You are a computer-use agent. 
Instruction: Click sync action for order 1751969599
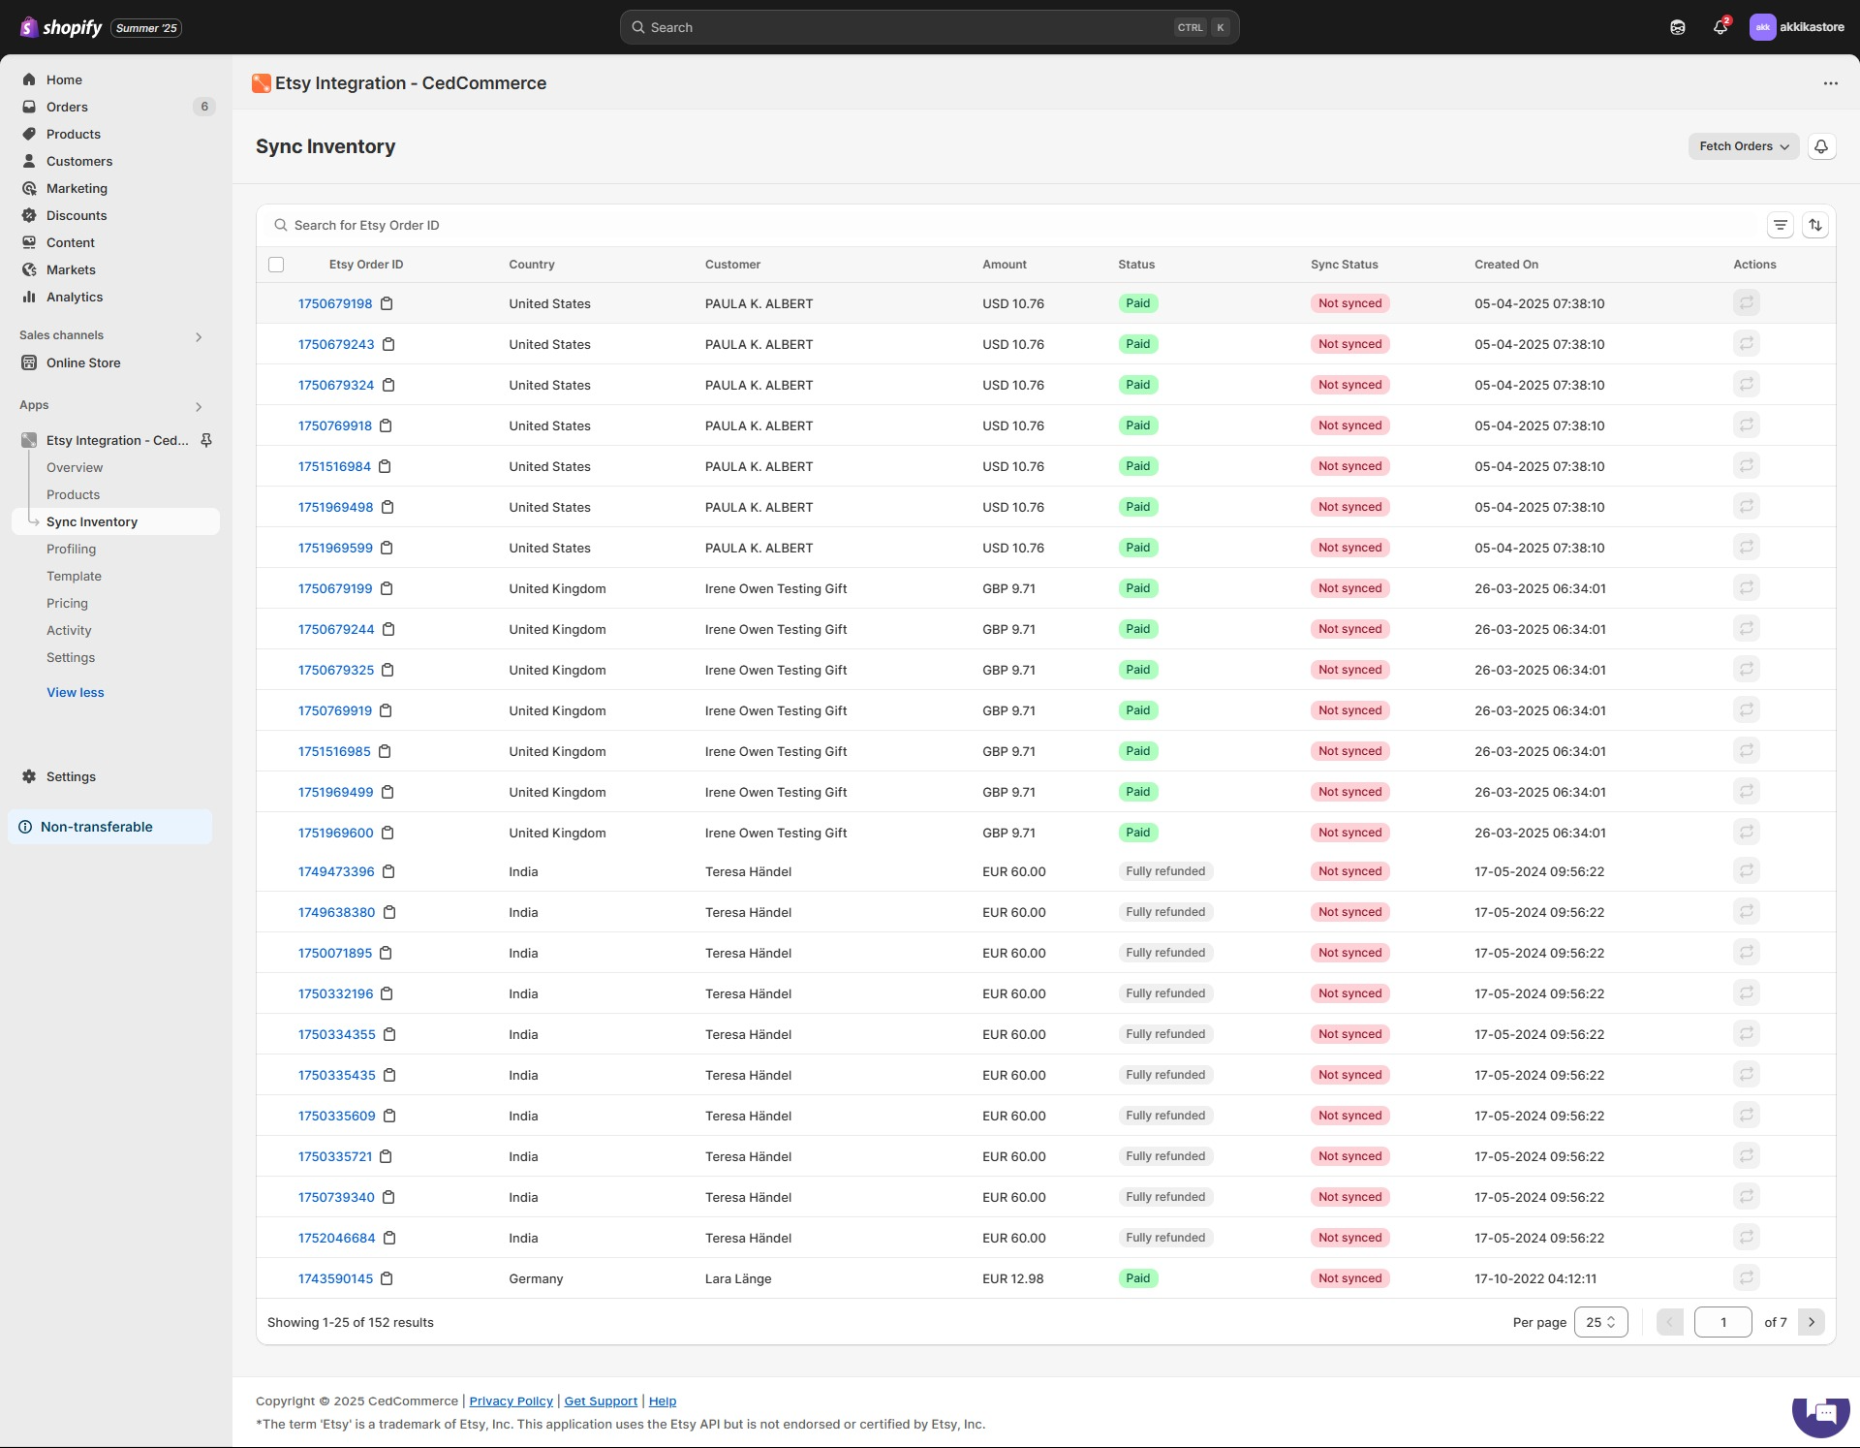point(1746,548)
